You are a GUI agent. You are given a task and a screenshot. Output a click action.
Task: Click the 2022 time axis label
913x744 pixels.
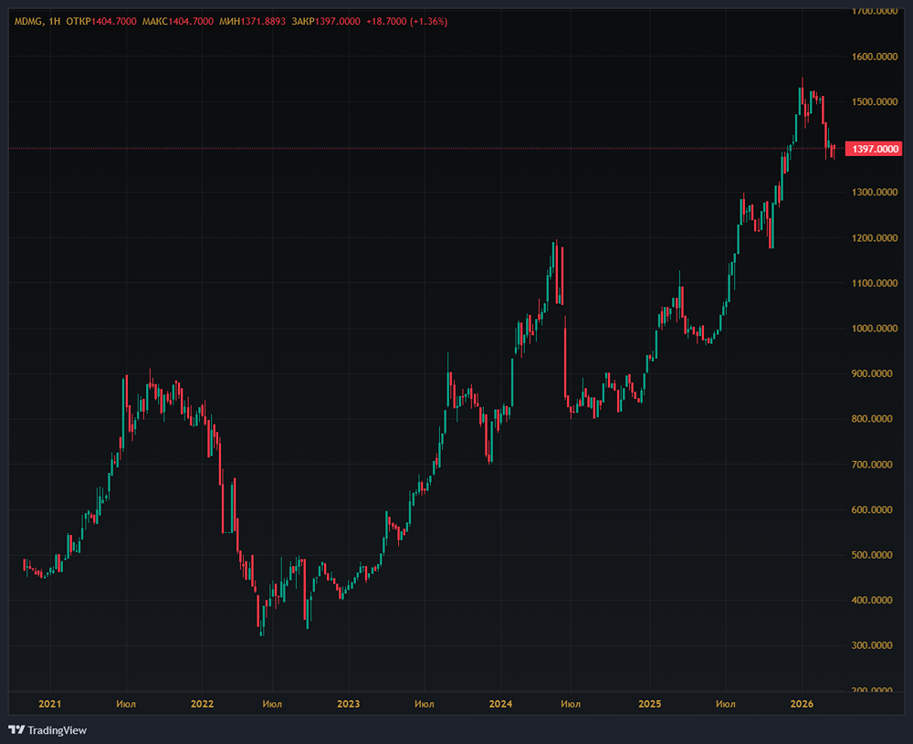point(202,704)
